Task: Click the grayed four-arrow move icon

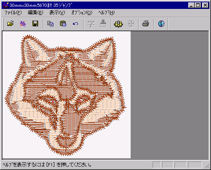Action: (131, 24)
